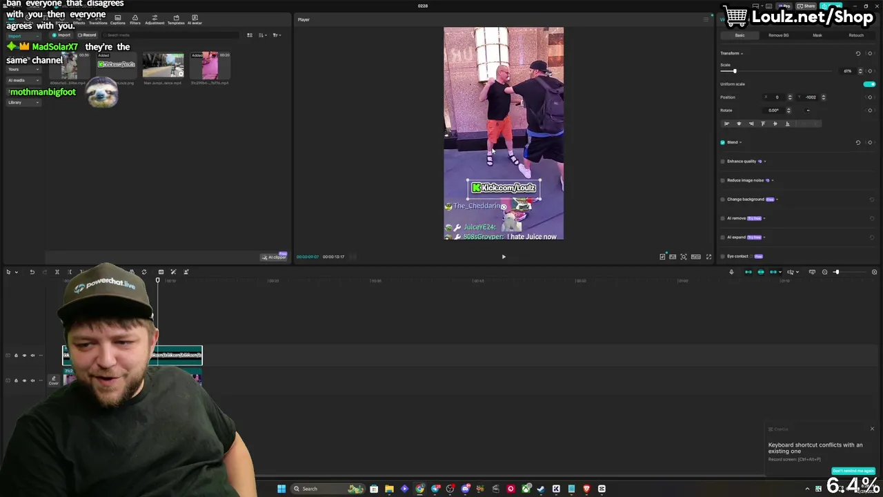Viewport: 883px width, 497px height.
Task: Expand the Change background options
Action: click(777, 199)
